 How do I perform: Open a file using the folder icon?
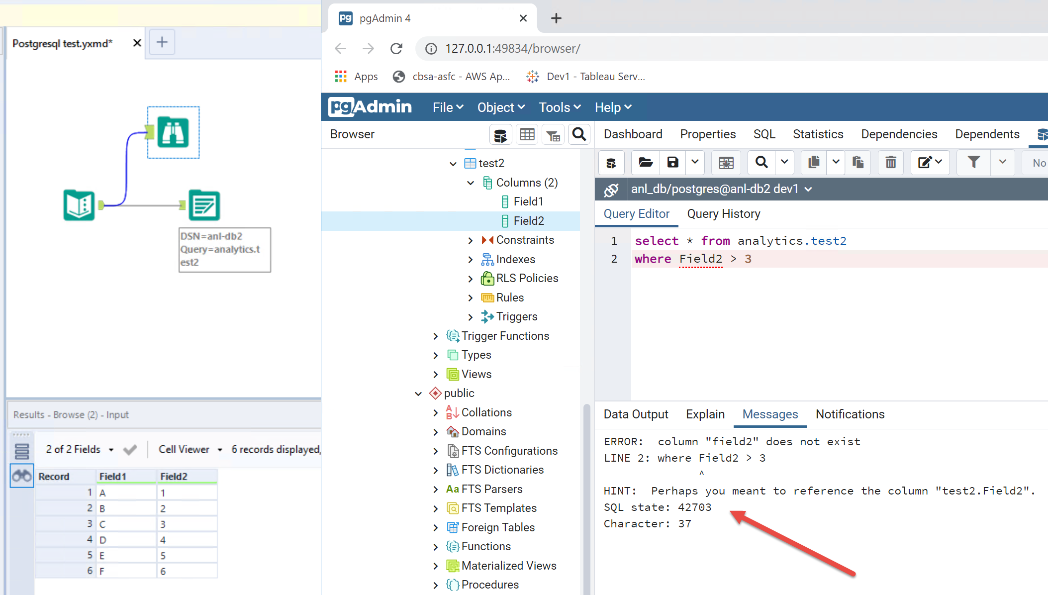click(645, 163)
